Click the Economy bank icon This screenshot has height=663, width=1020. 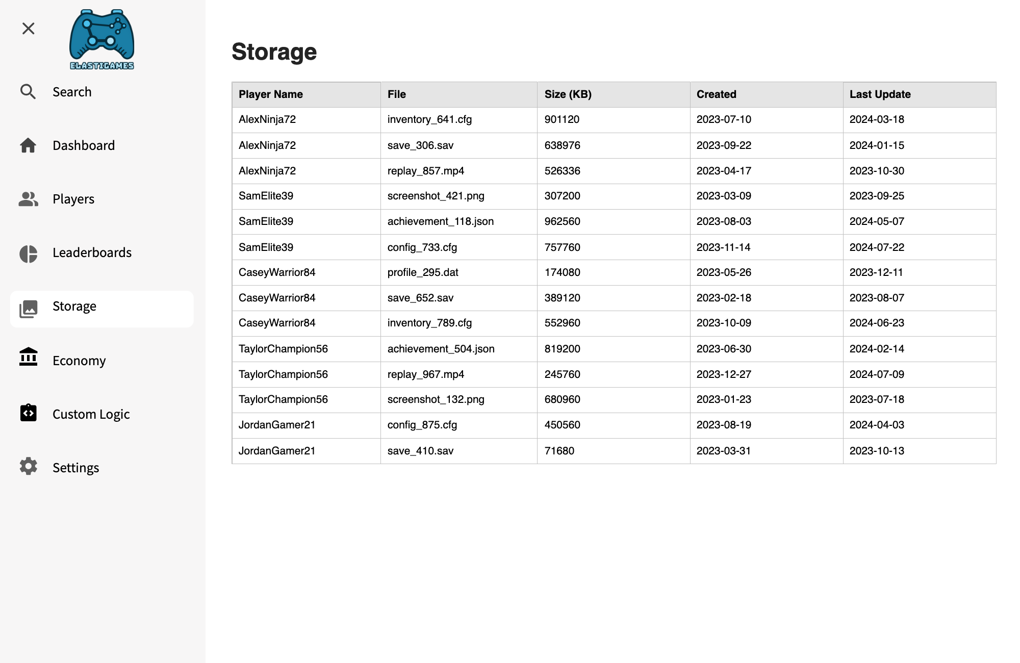(28, 357)
